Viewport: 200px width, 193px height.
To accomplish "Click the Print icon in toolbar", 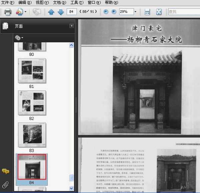I will point(8,12).
